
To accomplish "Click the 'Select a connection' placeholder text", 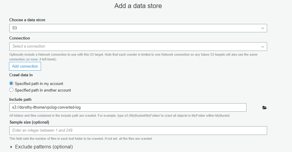I will coord(29,46).
